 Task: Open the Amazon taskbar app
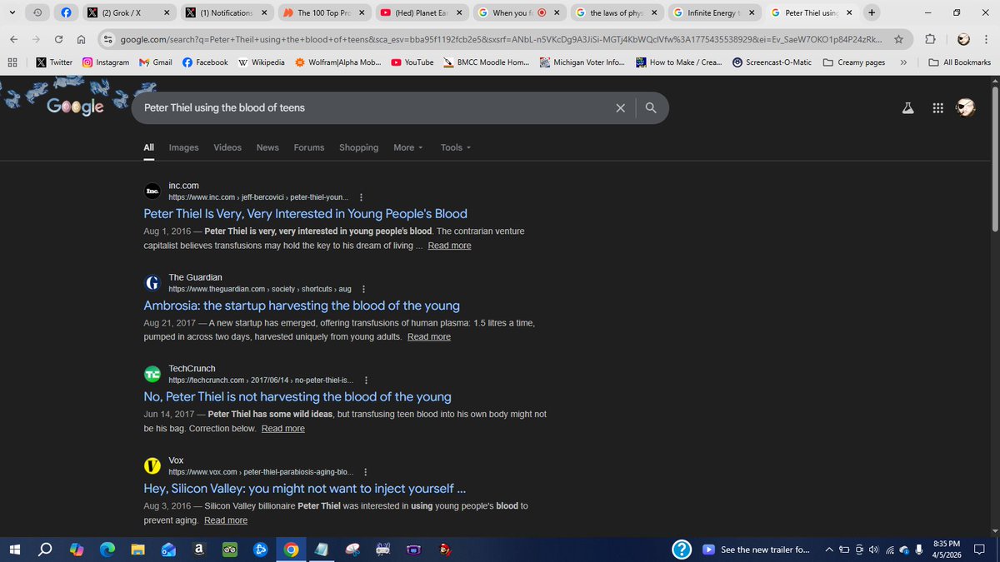199,550
